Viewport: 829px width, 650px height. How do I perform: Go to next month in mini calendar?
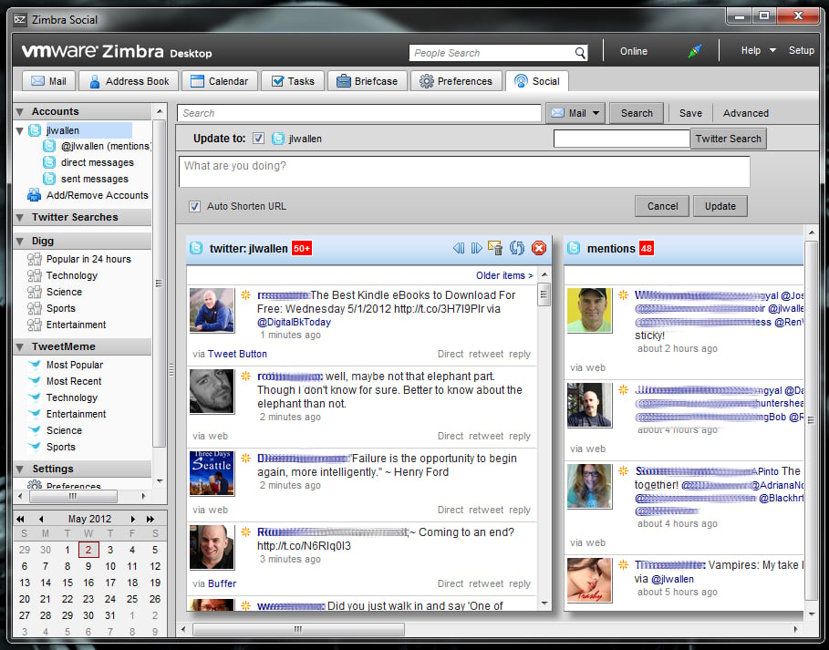point(133,519)
